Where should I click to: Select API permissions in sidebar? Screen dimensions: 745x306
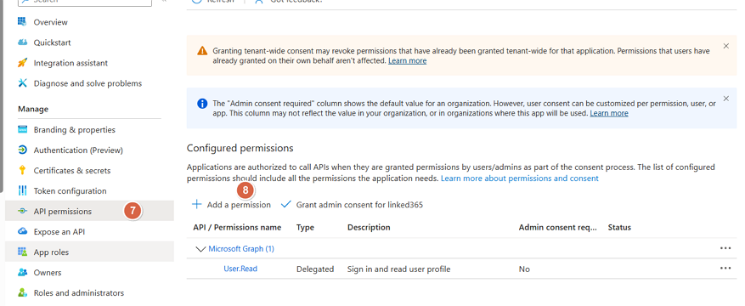click(x=63, y=212)
